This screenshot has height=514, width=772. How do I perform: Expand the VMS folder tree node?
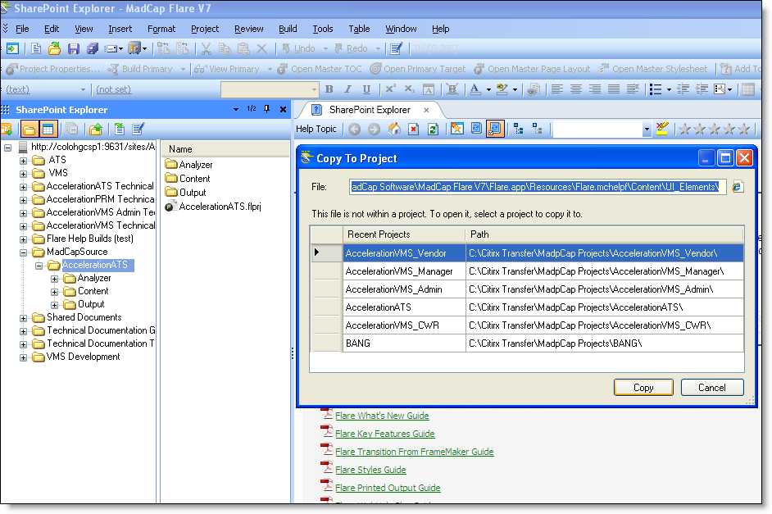[24, 173]
